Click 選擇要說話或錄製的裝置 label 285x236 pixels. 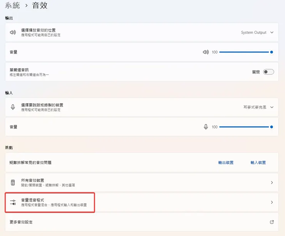tap(42, 105)
